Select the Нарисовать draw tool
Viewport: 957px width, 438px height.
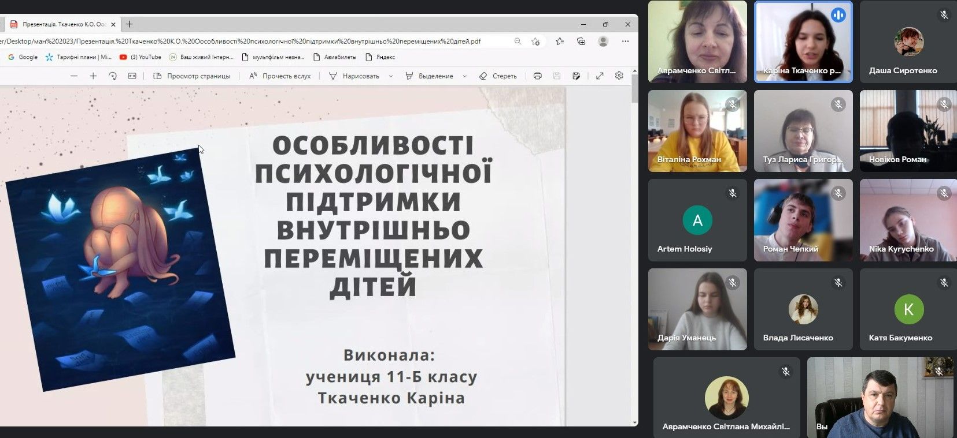[x=354, y=76]
